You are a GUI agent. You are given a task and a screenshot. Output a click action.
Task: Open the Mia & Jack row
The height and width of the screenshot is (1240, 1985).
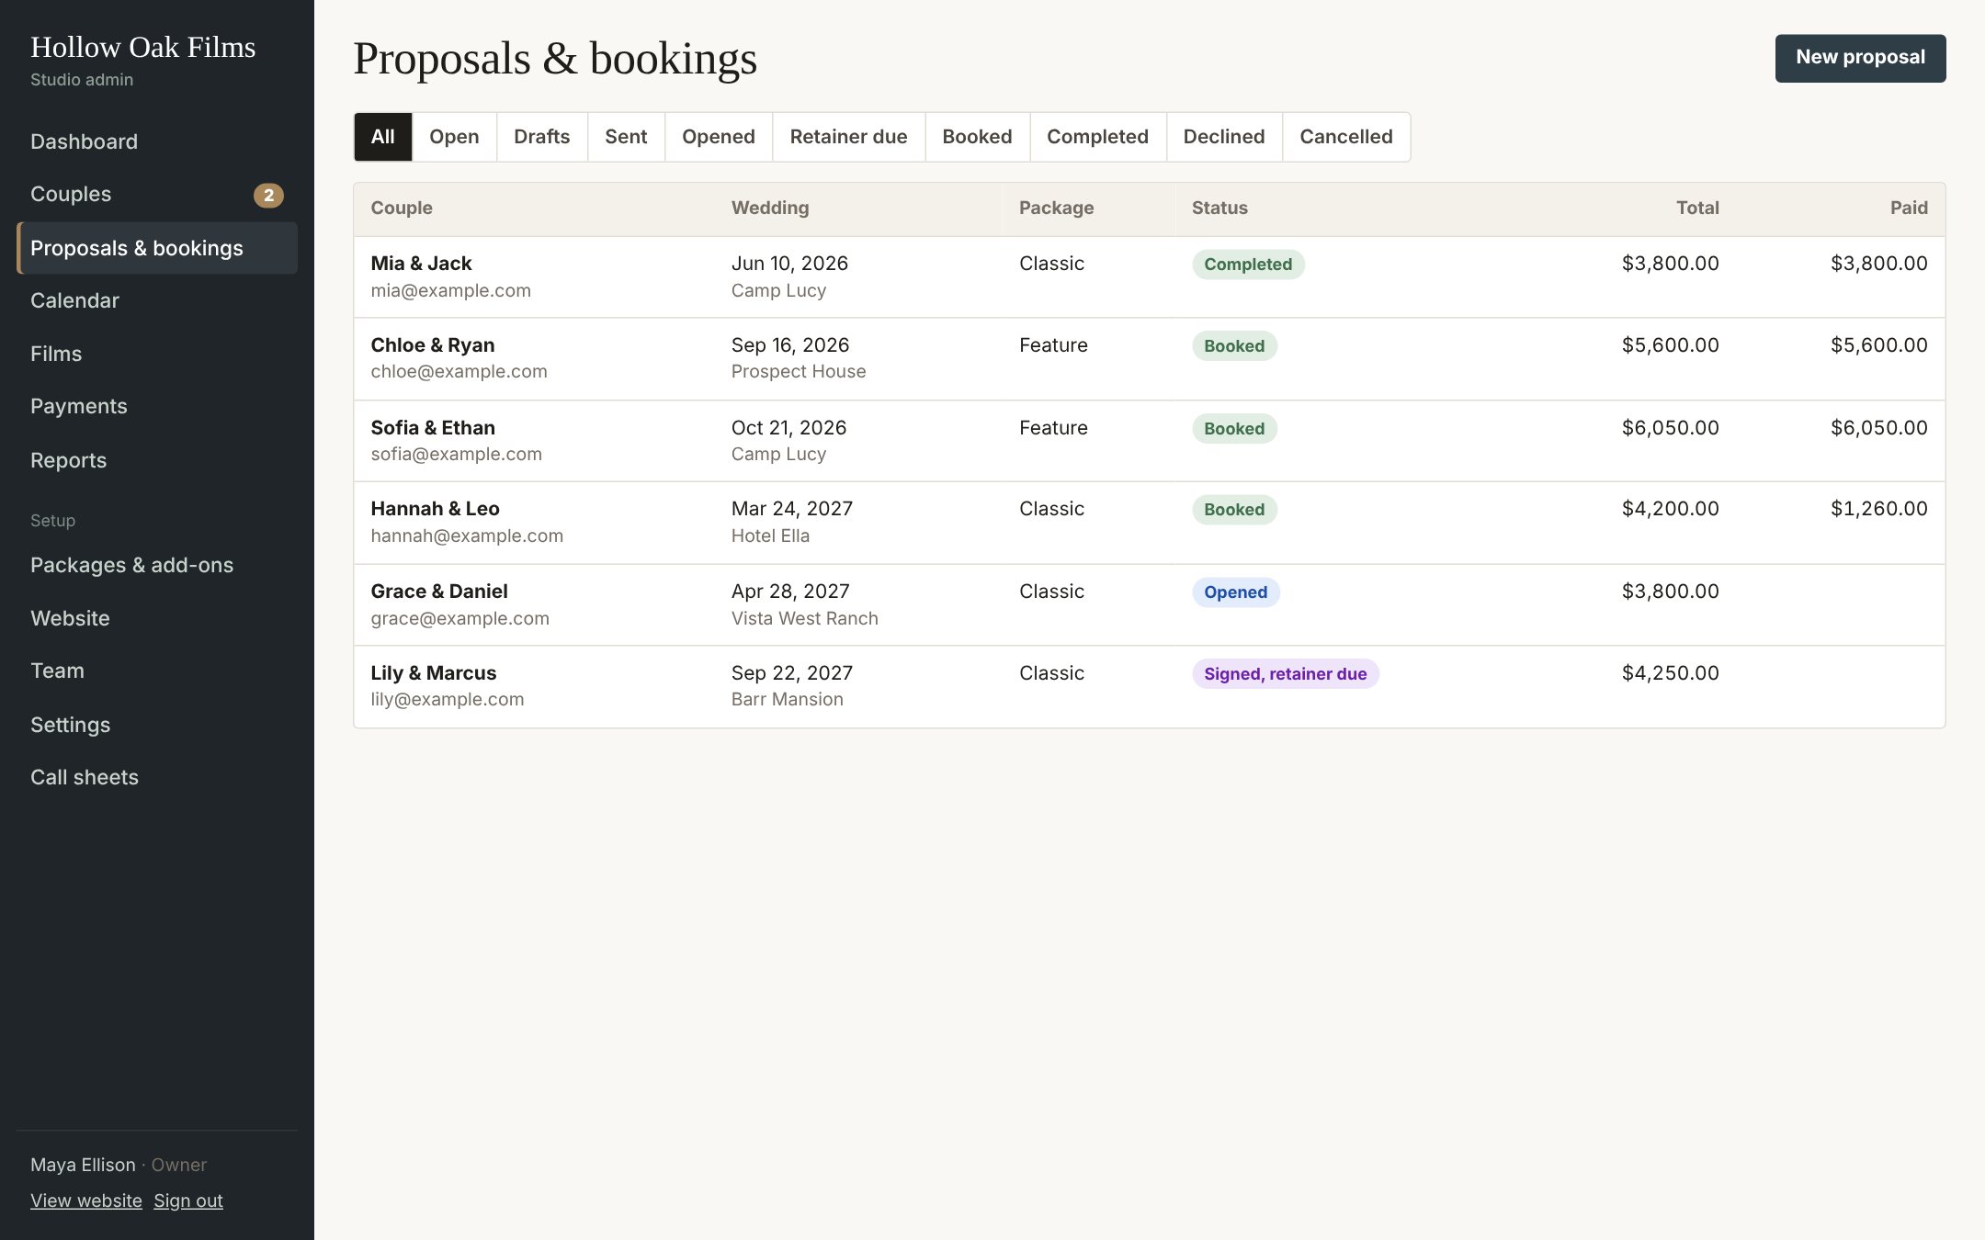click(x=1149, y=276)
